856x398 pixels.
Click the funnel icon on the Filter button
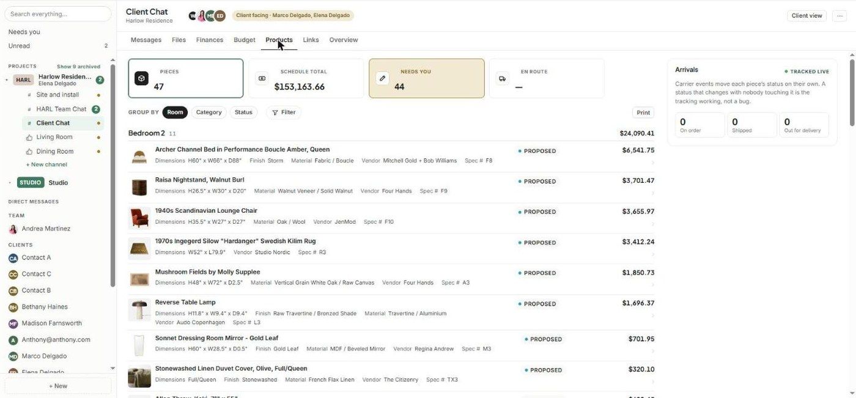[275, 112]
